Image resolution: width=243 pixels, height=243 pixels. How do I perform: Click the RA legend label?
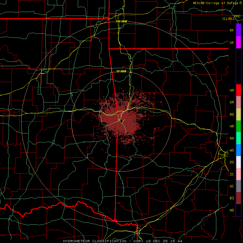[x=232, y=139]
